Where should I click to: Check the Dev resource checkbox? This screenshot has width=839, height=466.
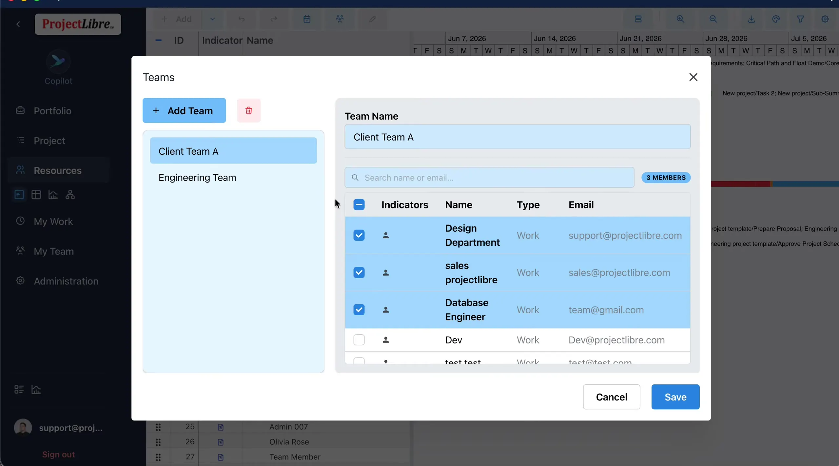[x=359, y=340]
